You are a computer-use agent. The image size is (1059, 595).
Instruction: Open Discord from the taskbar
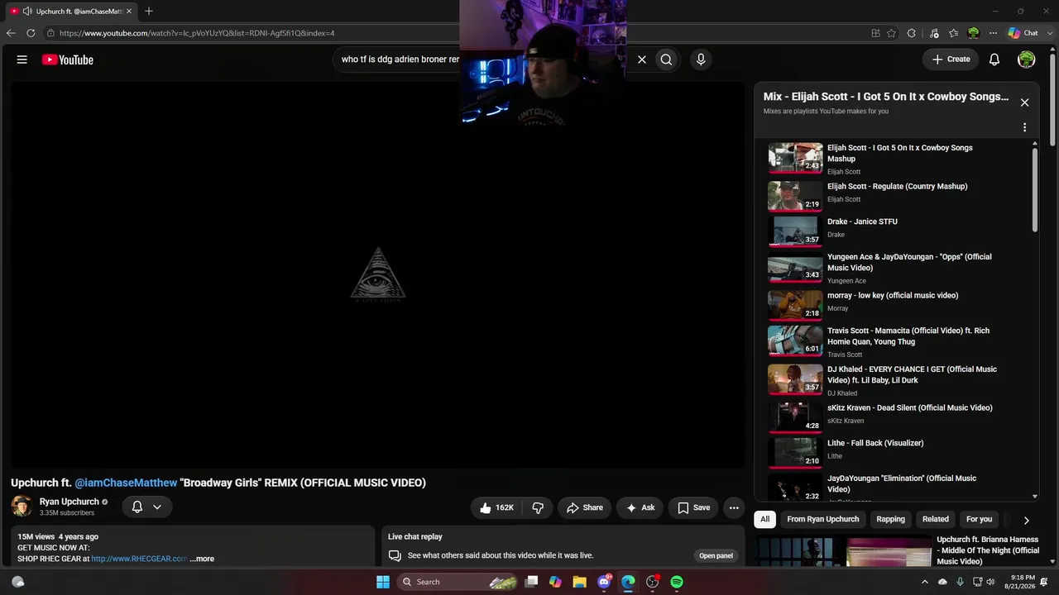coord(605,582)
